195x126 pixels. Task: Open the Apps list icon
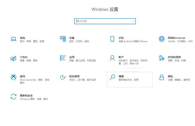(63, 58)
